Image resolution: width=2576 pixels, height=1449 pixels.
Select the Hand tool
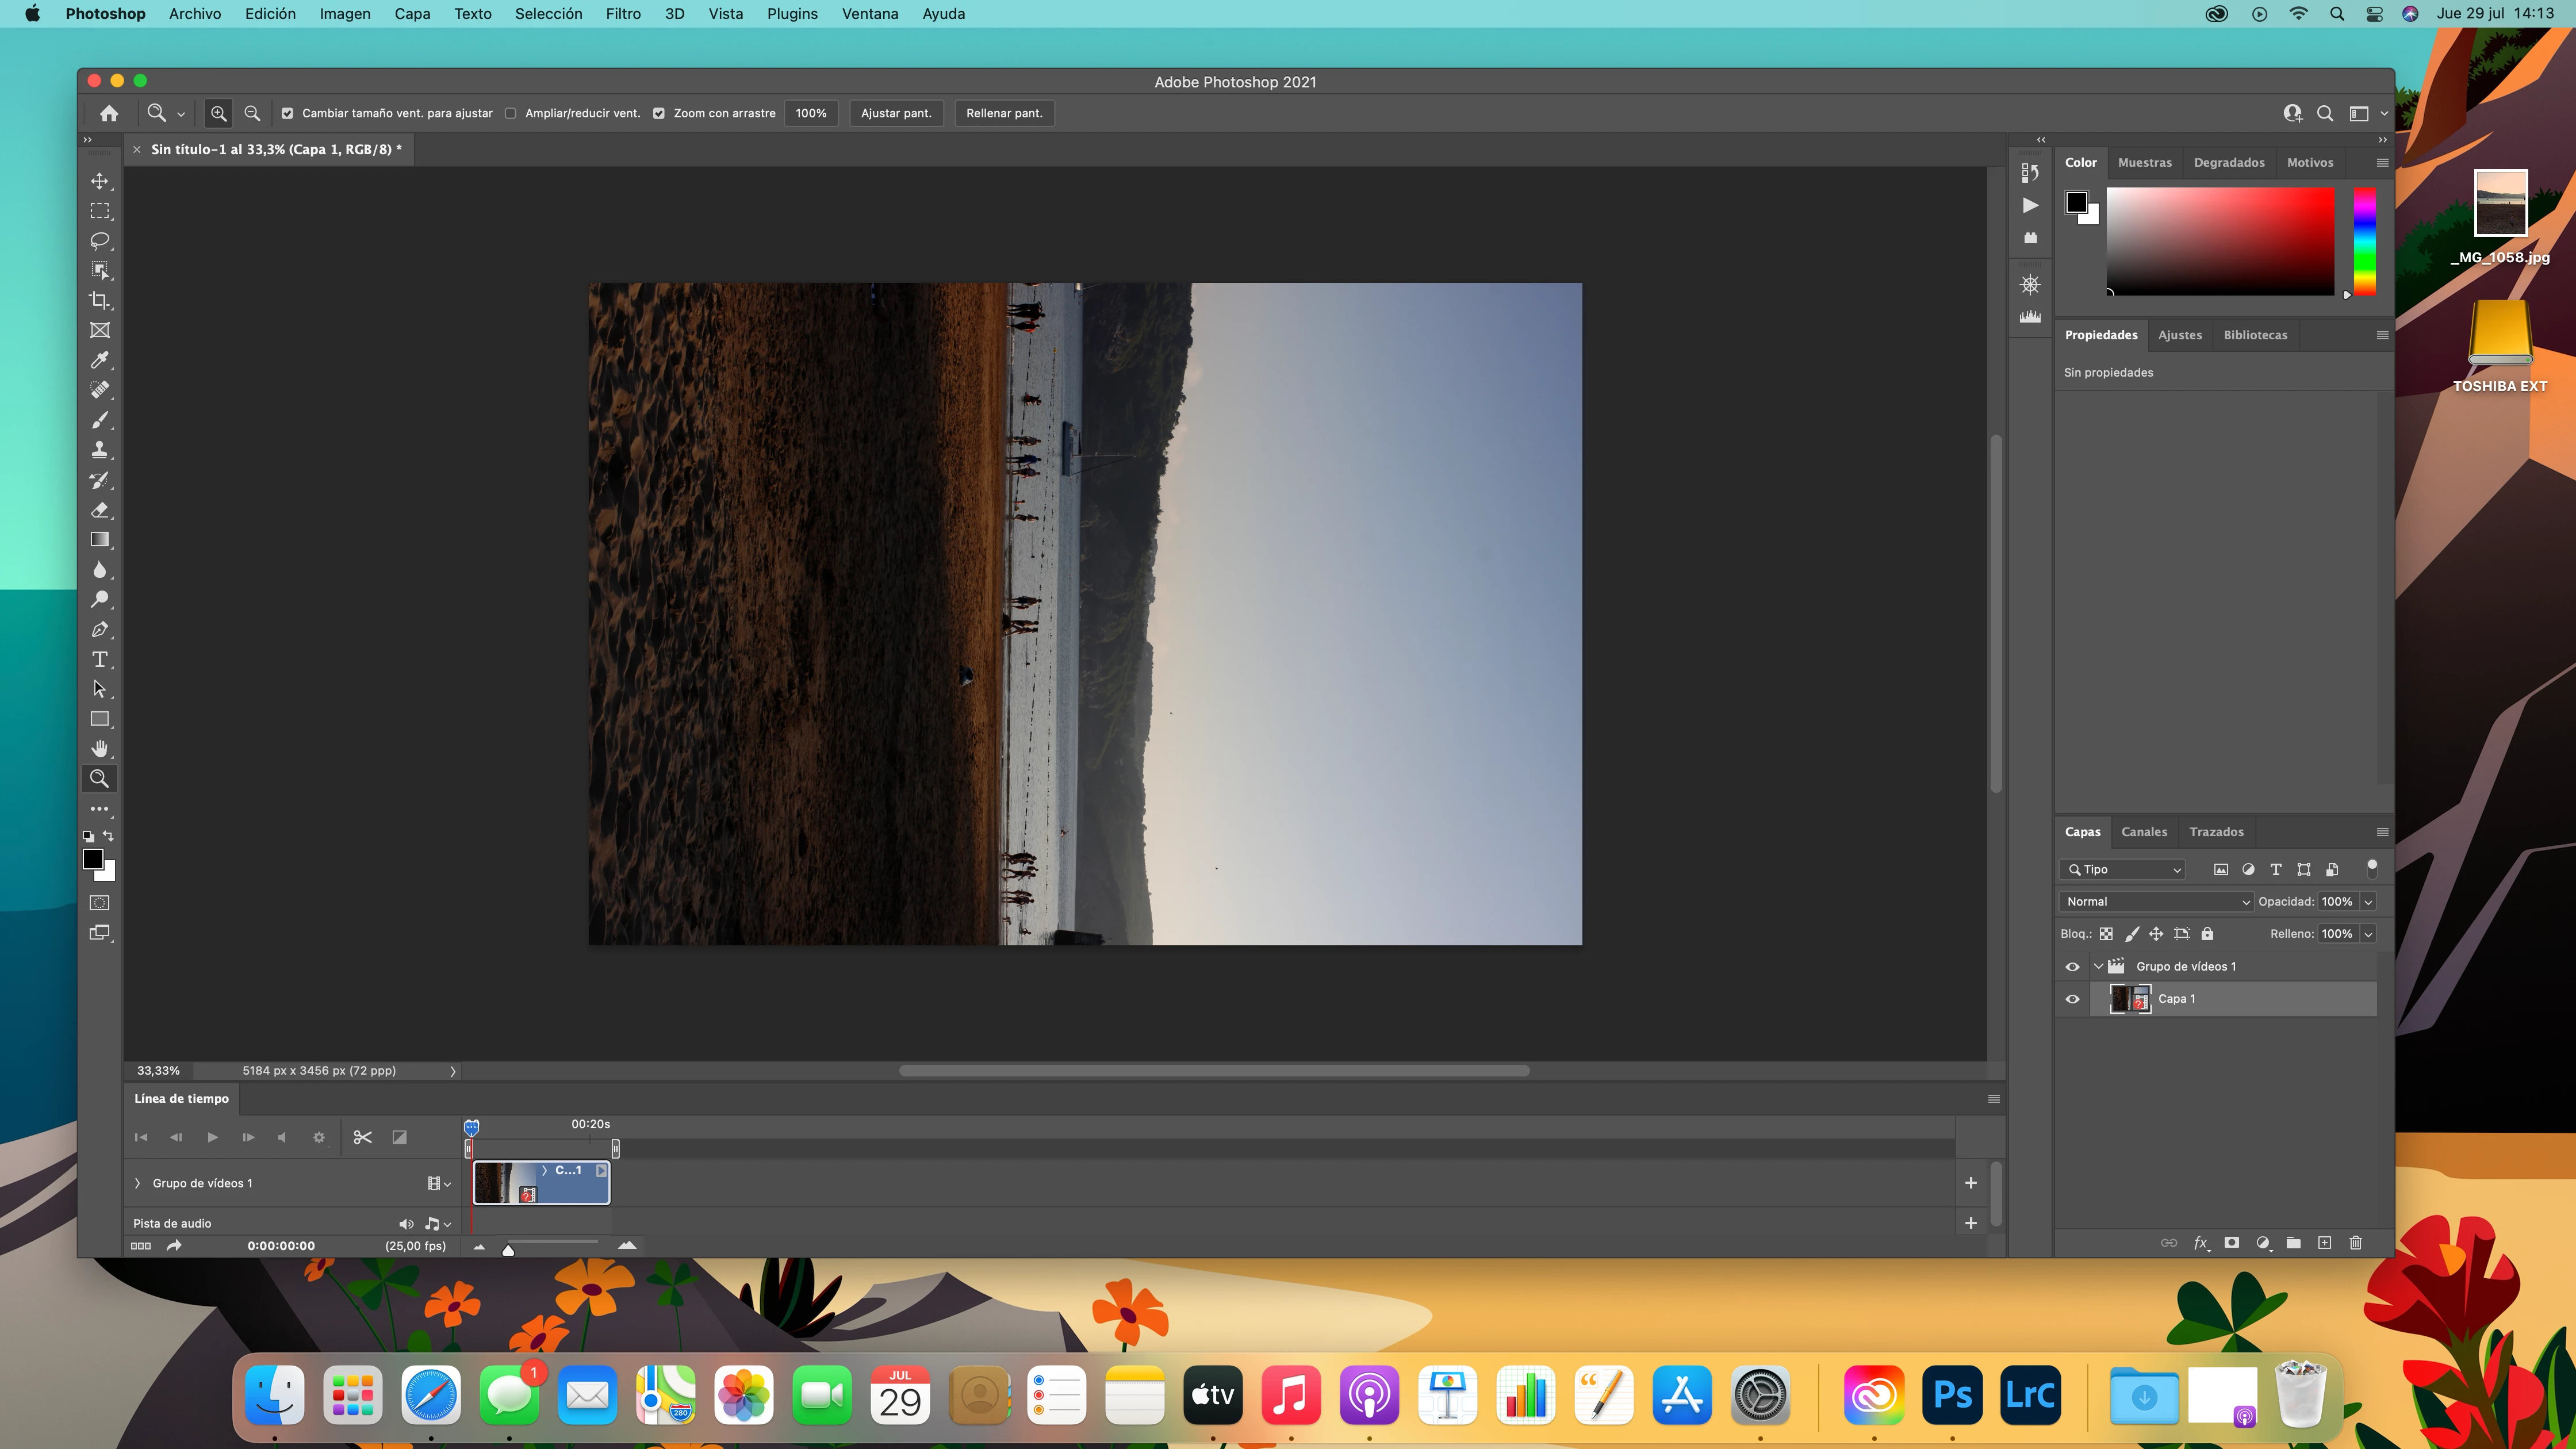click(99, 749)
